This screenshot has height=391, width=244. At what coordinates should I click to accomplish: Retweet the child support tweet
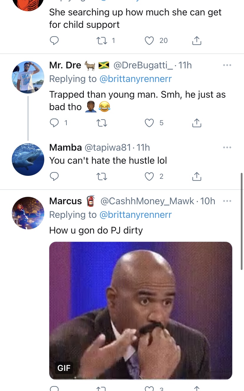102,41
